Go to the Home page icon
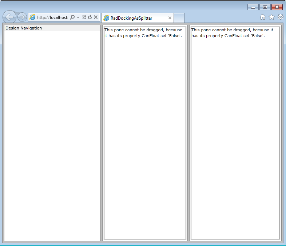The image size is (286, 246). tap(263, 17)
